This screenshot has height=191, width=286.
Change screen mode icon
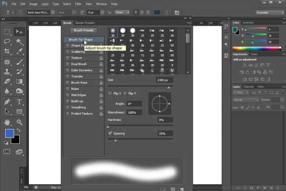19,152
